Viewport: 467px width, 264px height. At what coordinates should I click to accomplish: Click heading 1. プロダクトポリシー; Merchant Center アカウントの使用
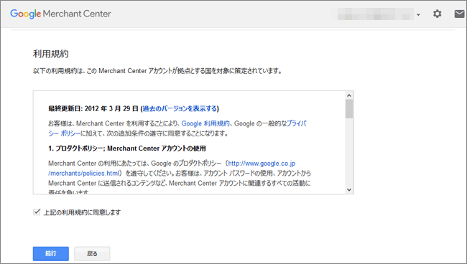tap(127, 148)
